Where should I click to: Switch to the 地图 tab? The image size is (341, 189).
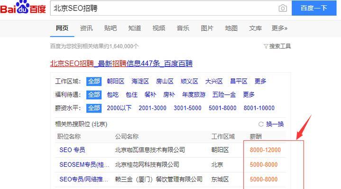[231, 28]
